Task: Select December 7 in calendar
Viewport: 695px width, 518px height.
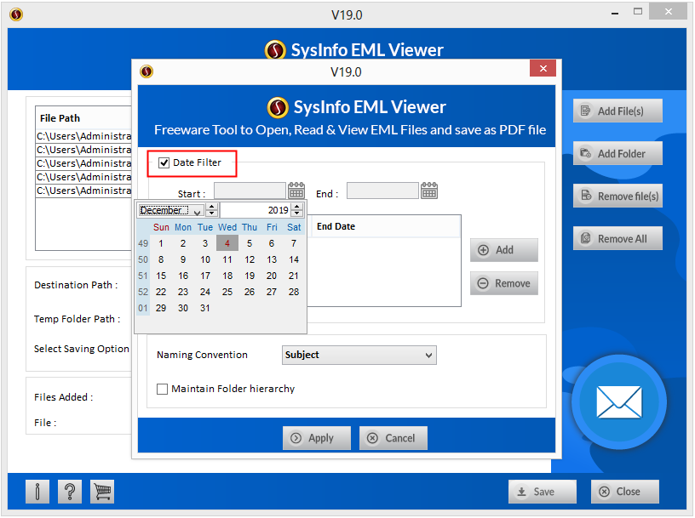Action: [x=294, y=243]
